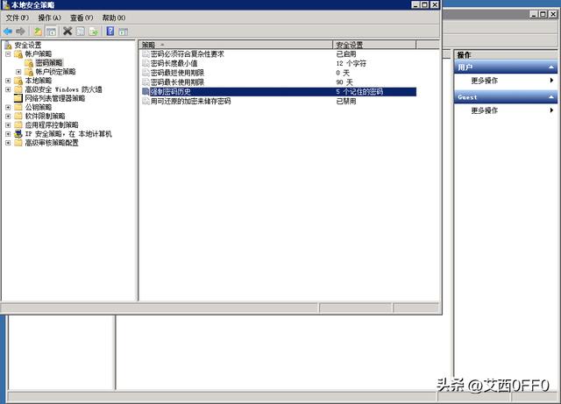
Task: Toggle the Show/Hide Action Pane icon
Action: coord(124,32)
